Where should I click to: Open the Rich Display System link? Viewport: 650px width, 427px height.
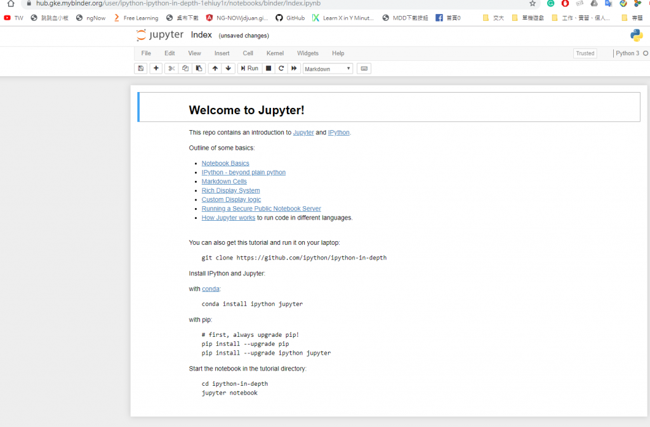(x=231, y=190)
